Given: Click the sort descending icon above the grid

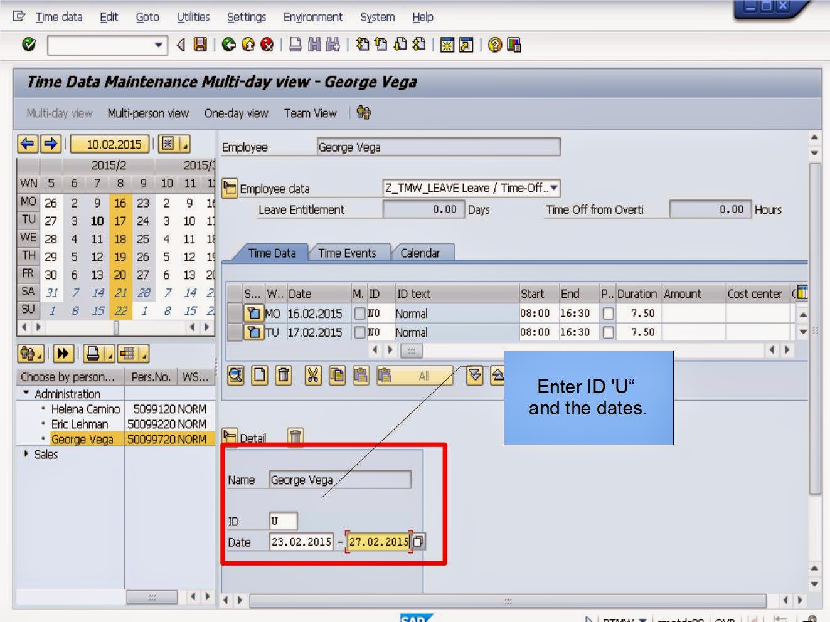Looking at the screenshot, I should 475,376.
